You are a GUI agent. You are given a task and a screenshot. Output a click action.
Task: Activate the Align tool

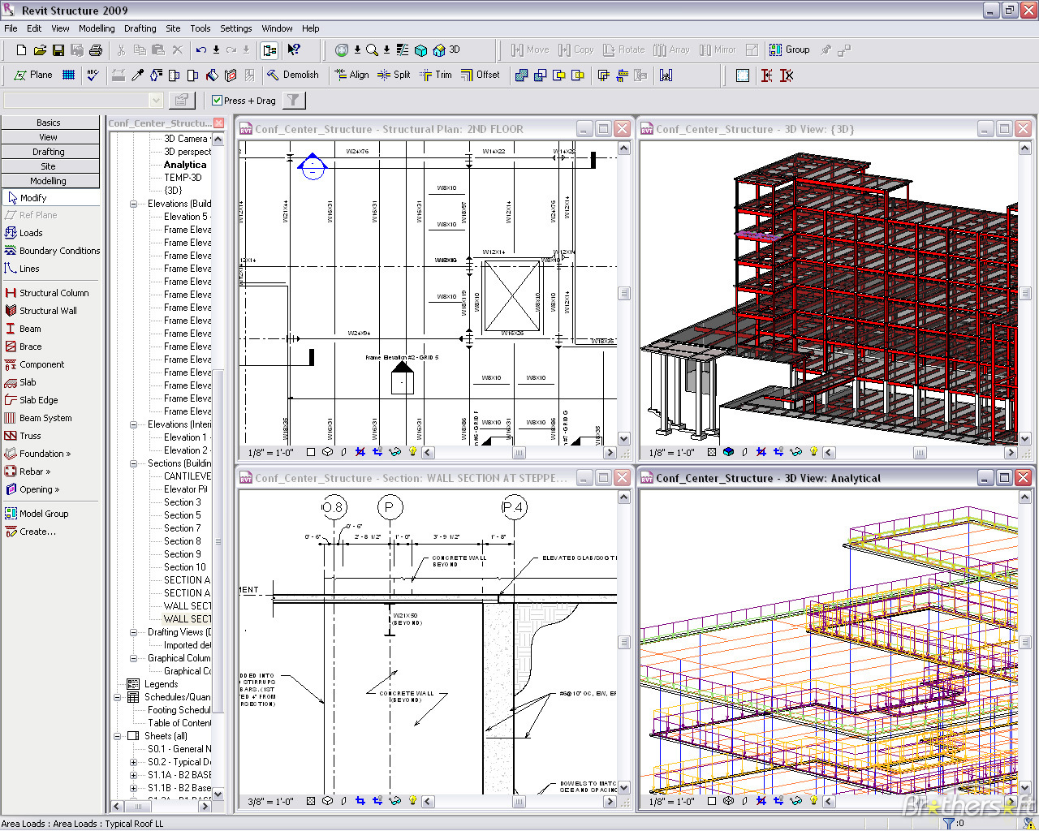click(x=351, y=75)
